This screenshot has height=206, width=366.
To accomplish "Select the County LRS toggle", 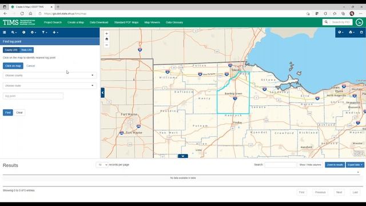I will pyautogui.click(x=11, y=50).
